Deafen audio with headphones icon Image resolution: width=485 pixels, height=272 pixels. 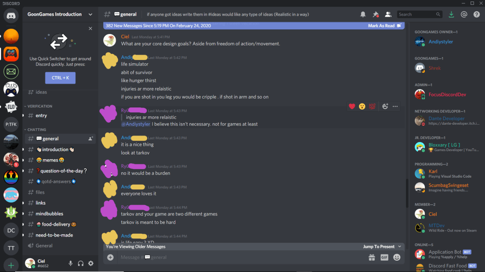pos(81,263)
